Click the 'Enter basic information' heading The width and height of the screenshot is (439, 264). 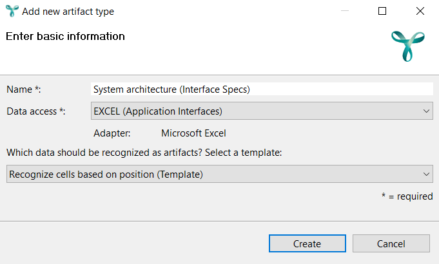pyautogui.click(x=65, y=36)
